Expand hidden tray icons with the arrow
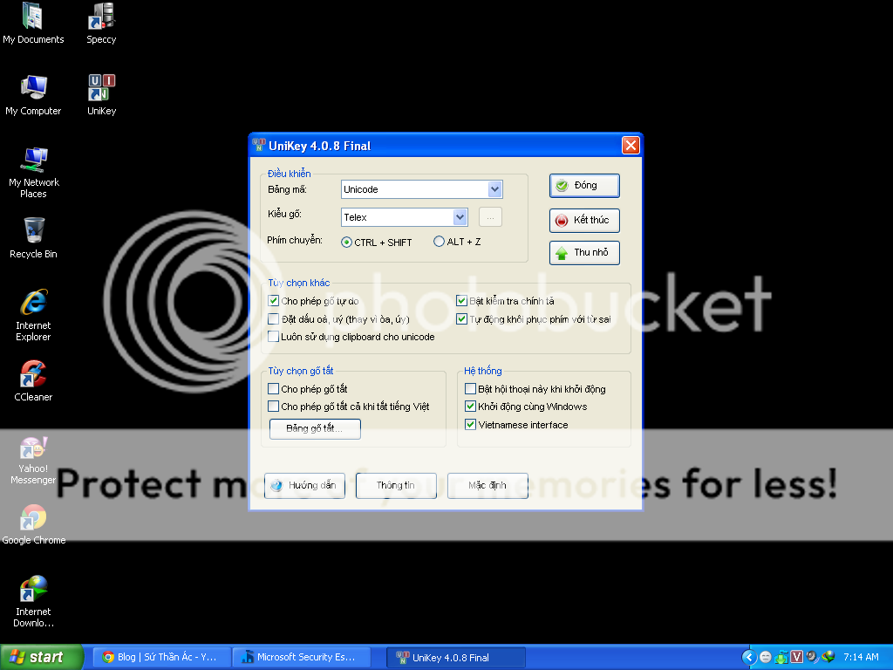The image size is (893, 670). point(749,657)
